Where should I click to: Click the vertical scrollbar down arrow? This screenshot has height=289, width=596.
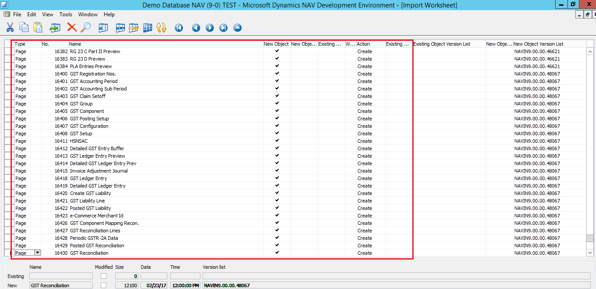point(590,253)
